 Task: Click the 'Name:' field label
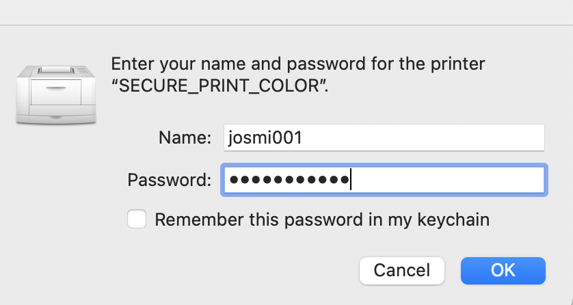(x=185, y=137)
